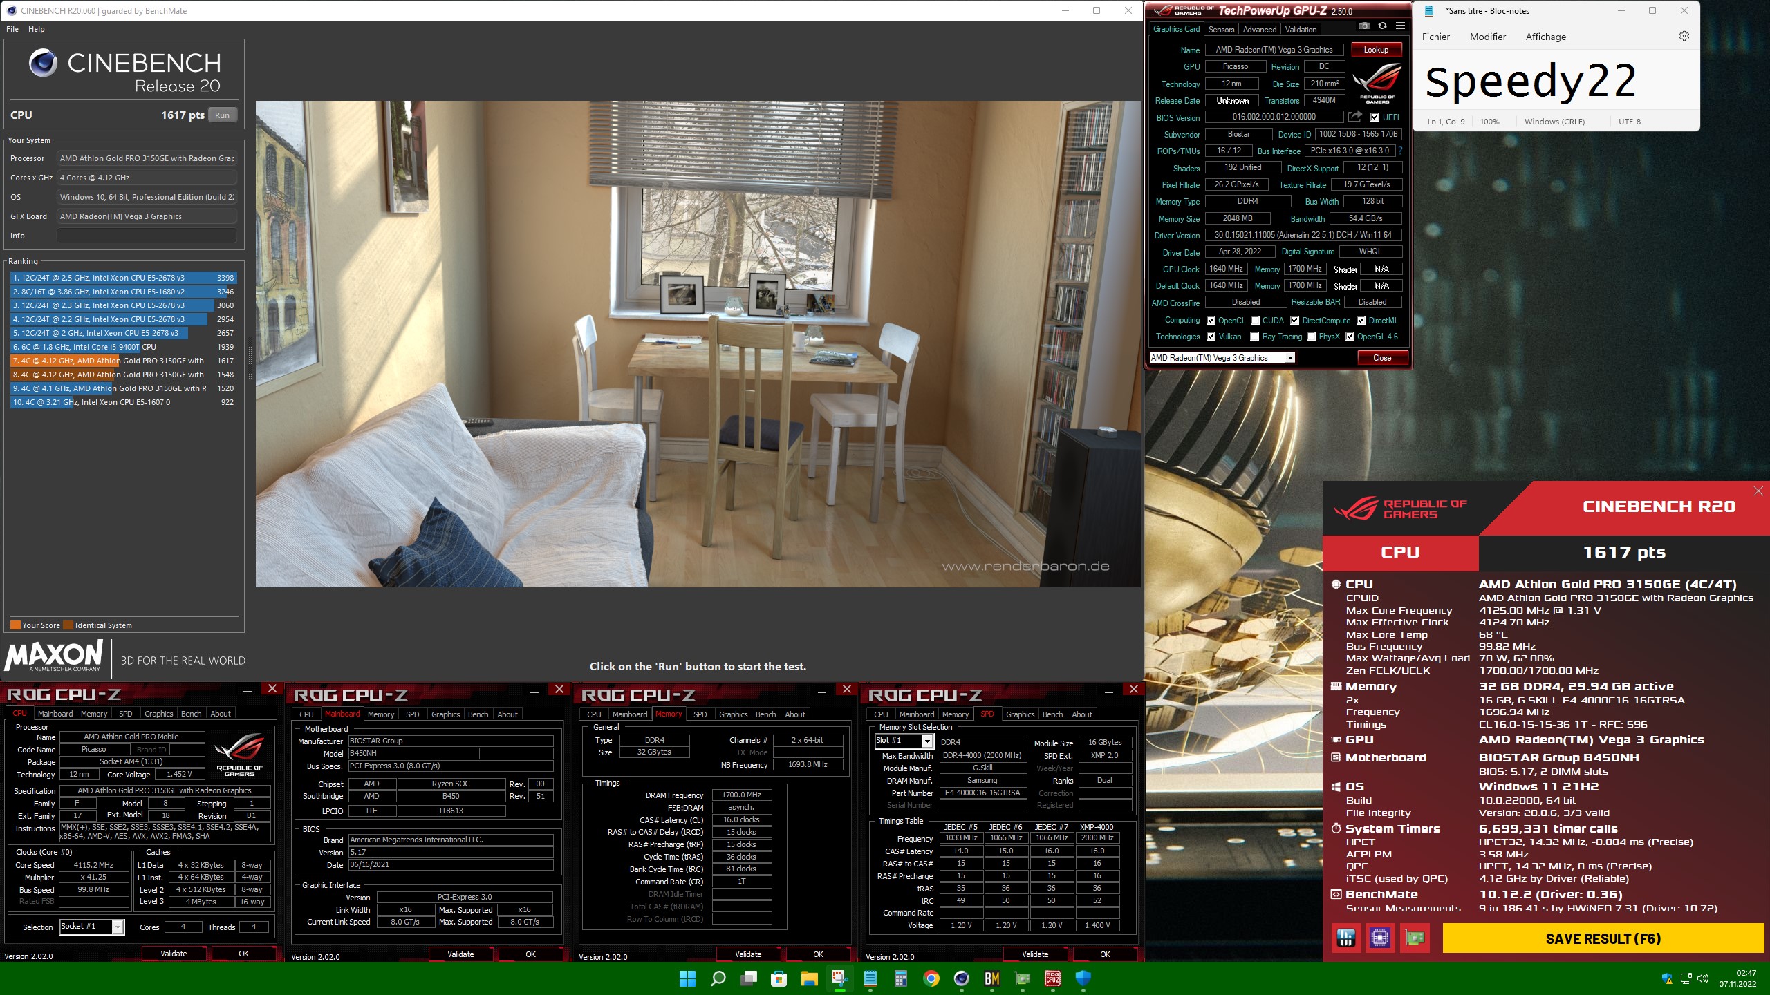Close the BenchMate Cinebench R20 result panel
This screenshot has height=995, width=1770.
[x=1758, y=491]
